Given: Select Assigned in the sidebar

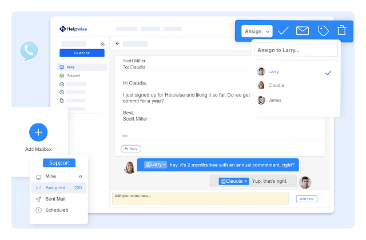Looking at the screenshot, I should click(x=82, y=75).
